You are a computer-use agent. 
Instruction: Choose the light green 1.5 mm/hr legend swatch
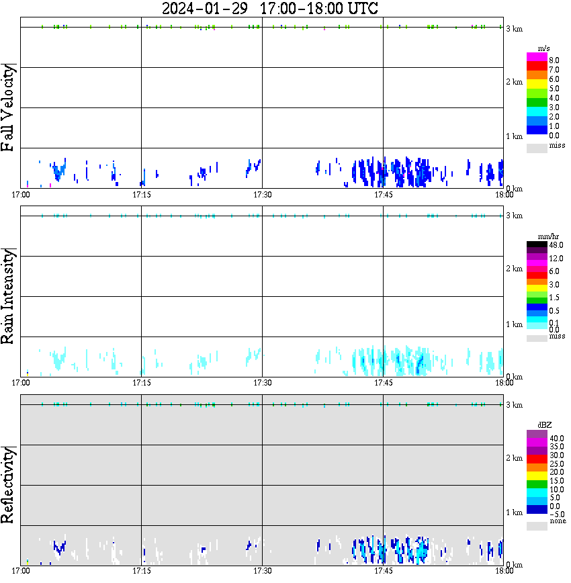point(537,294)
